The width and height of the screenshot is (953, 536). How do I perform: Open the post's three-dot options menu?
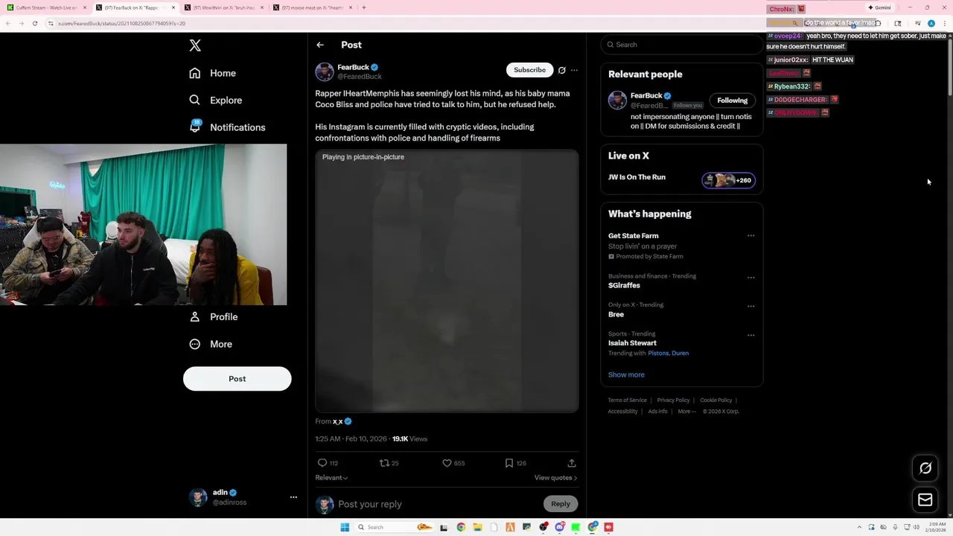coord(574,70)
